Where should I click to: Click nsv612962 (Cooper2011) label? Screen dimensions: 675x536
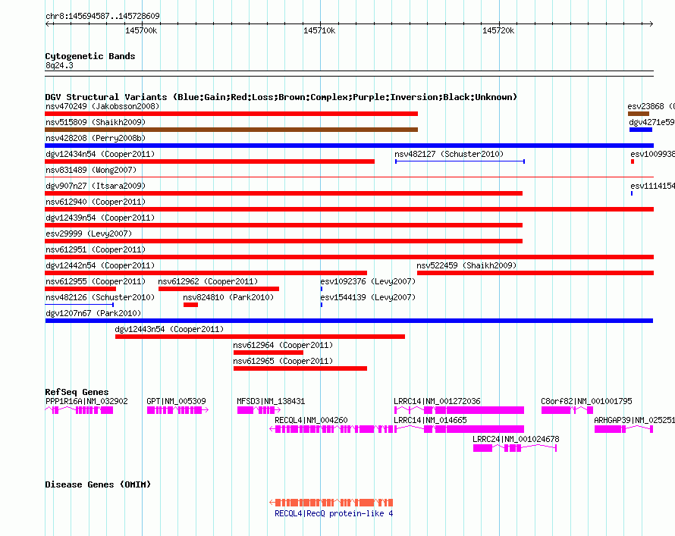pyautogui.click(x=208, y=281)
